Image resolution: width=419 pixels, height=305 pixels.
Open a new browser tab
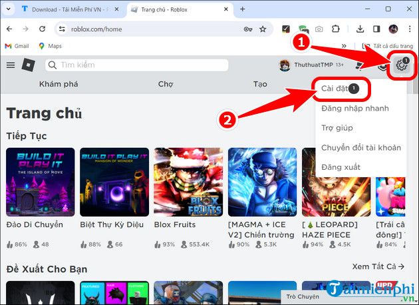(242, 9)
